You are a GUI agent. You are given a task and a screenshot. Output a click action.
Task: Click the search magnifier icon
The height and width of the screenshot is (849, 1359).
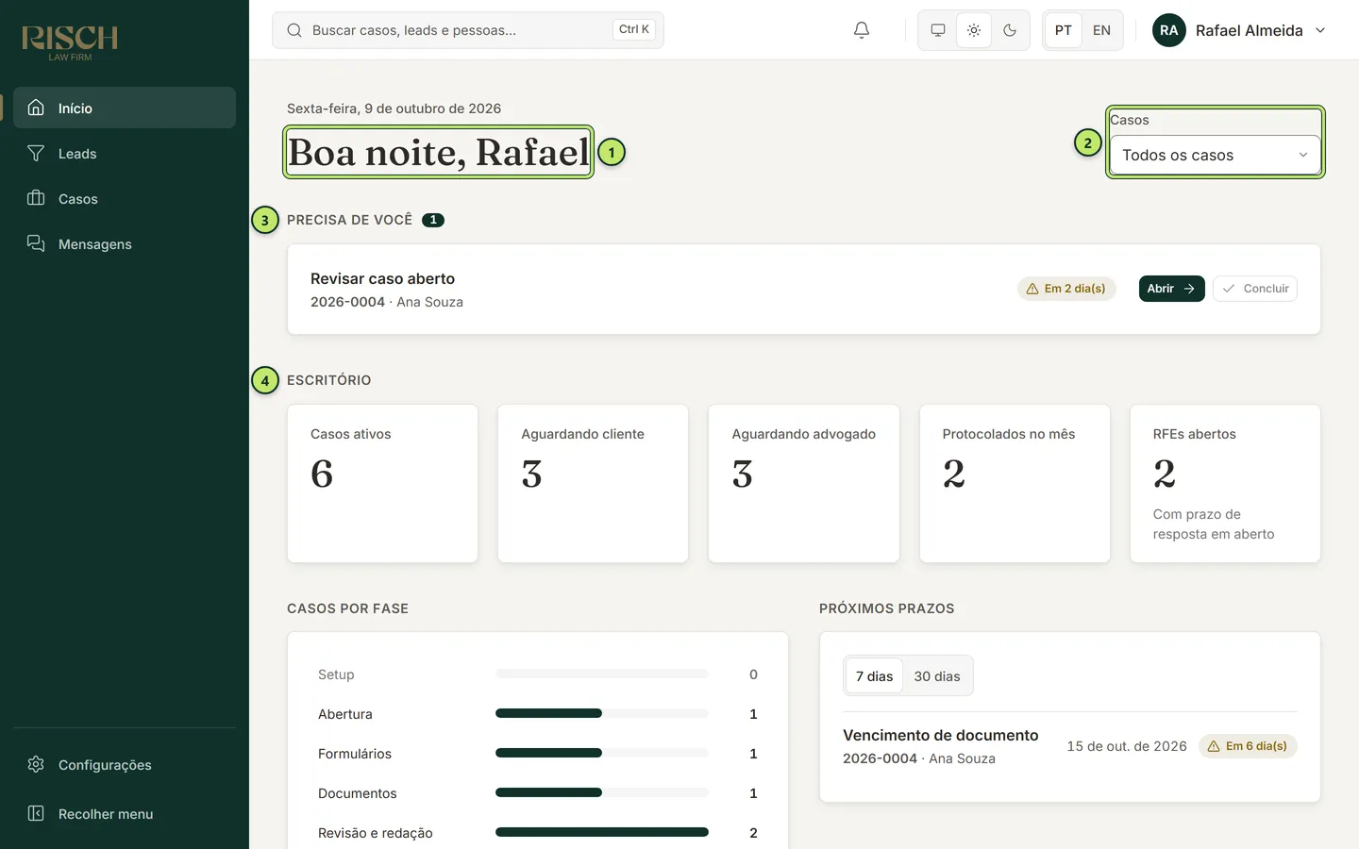tap(294, 30)
